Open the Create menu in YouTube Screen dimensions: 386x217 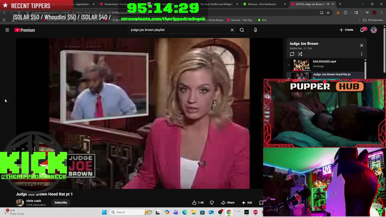(x=346, y=30)
